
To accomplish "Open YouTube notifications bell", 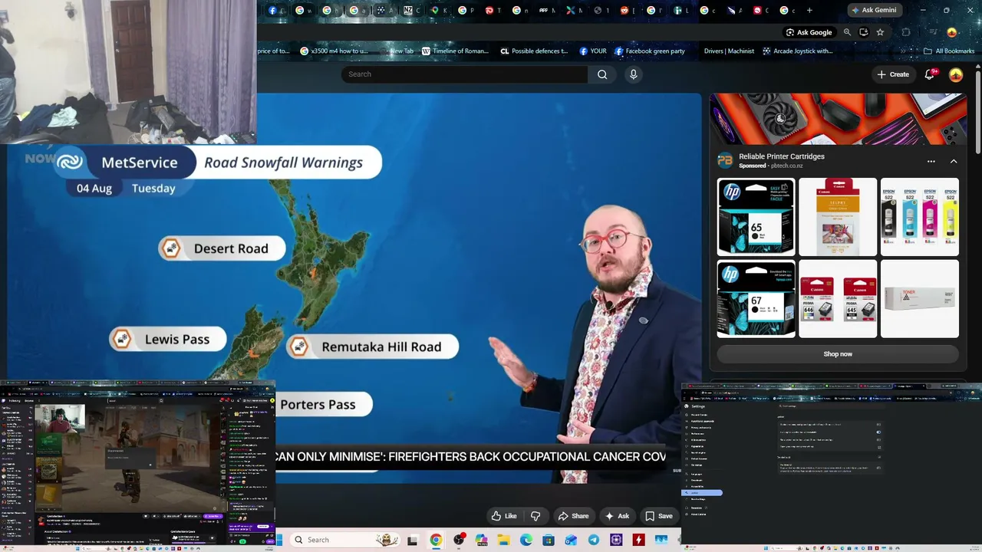I will pyautogui.click(x=930, y=74).
